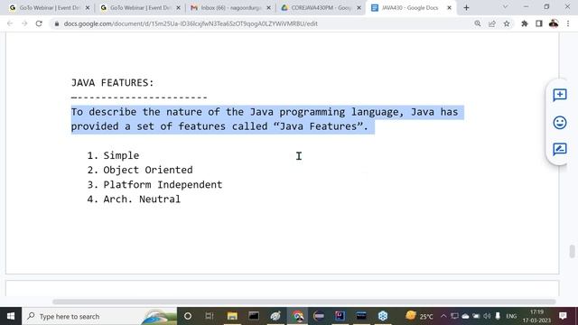
Task: Open Chrome three-dot menu
Action: [x=568, y=23]
